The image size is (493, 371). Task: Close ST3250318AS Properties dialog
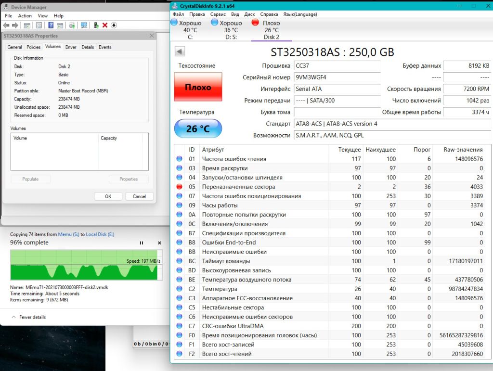click(152, 36)
